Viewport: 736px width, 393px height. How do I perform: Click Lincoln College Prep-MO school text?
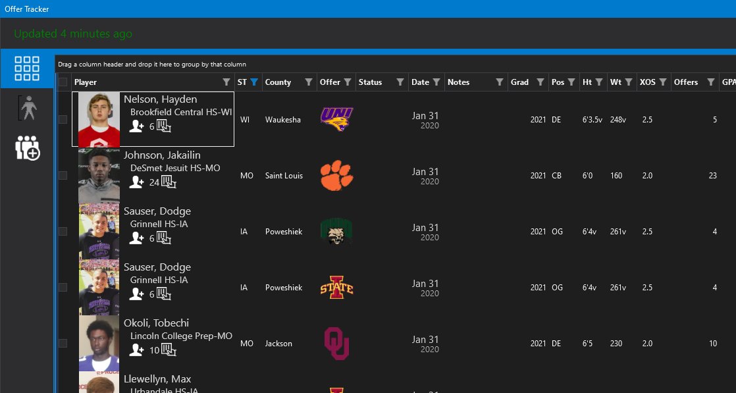181,336
